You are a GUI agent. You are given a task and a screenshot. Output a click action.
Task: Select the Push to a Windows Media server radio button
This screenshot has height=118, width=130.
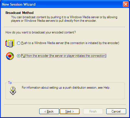click(19, 43)
